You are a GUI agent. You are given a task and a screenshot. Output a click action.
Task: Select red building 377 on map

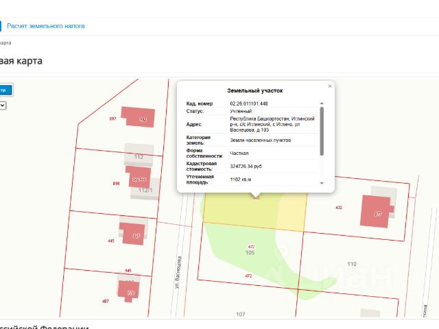pyautogui.click(x=375, y=211)
